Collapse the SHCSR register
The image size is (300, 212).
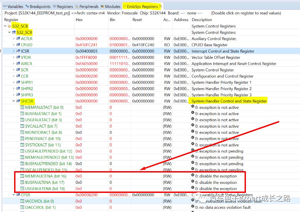pyautogui.click(x=13, y=101)
